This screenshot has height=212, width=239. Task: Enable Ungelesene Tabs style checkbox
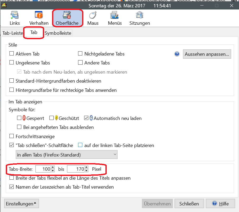pos(12,63)
